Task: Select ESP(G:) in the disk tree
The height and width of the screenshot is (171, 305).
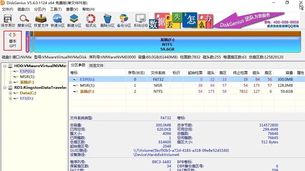Action: pos(27,71)
